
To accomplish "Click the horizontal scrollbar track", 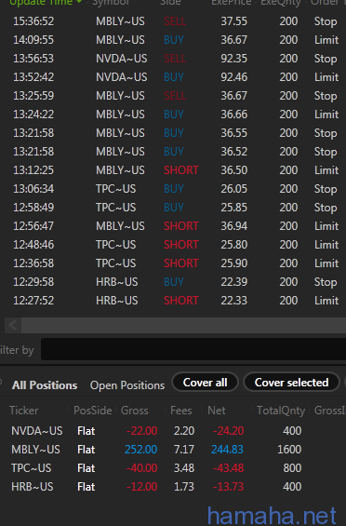I will [x=183, y=325].
